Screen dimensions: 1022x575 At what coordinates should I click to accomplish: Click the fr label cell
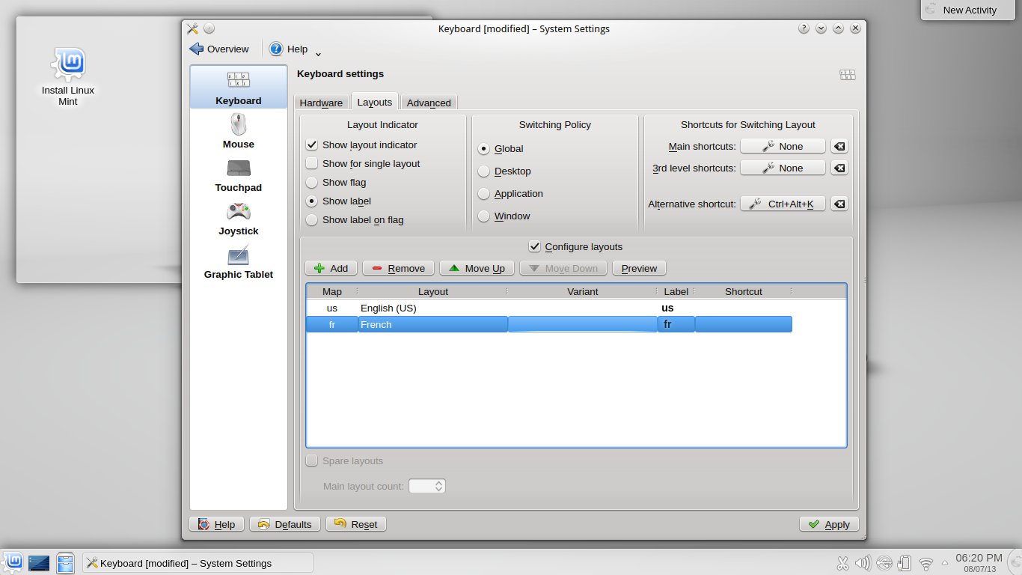pyautogui.click(x=676, y=324)
